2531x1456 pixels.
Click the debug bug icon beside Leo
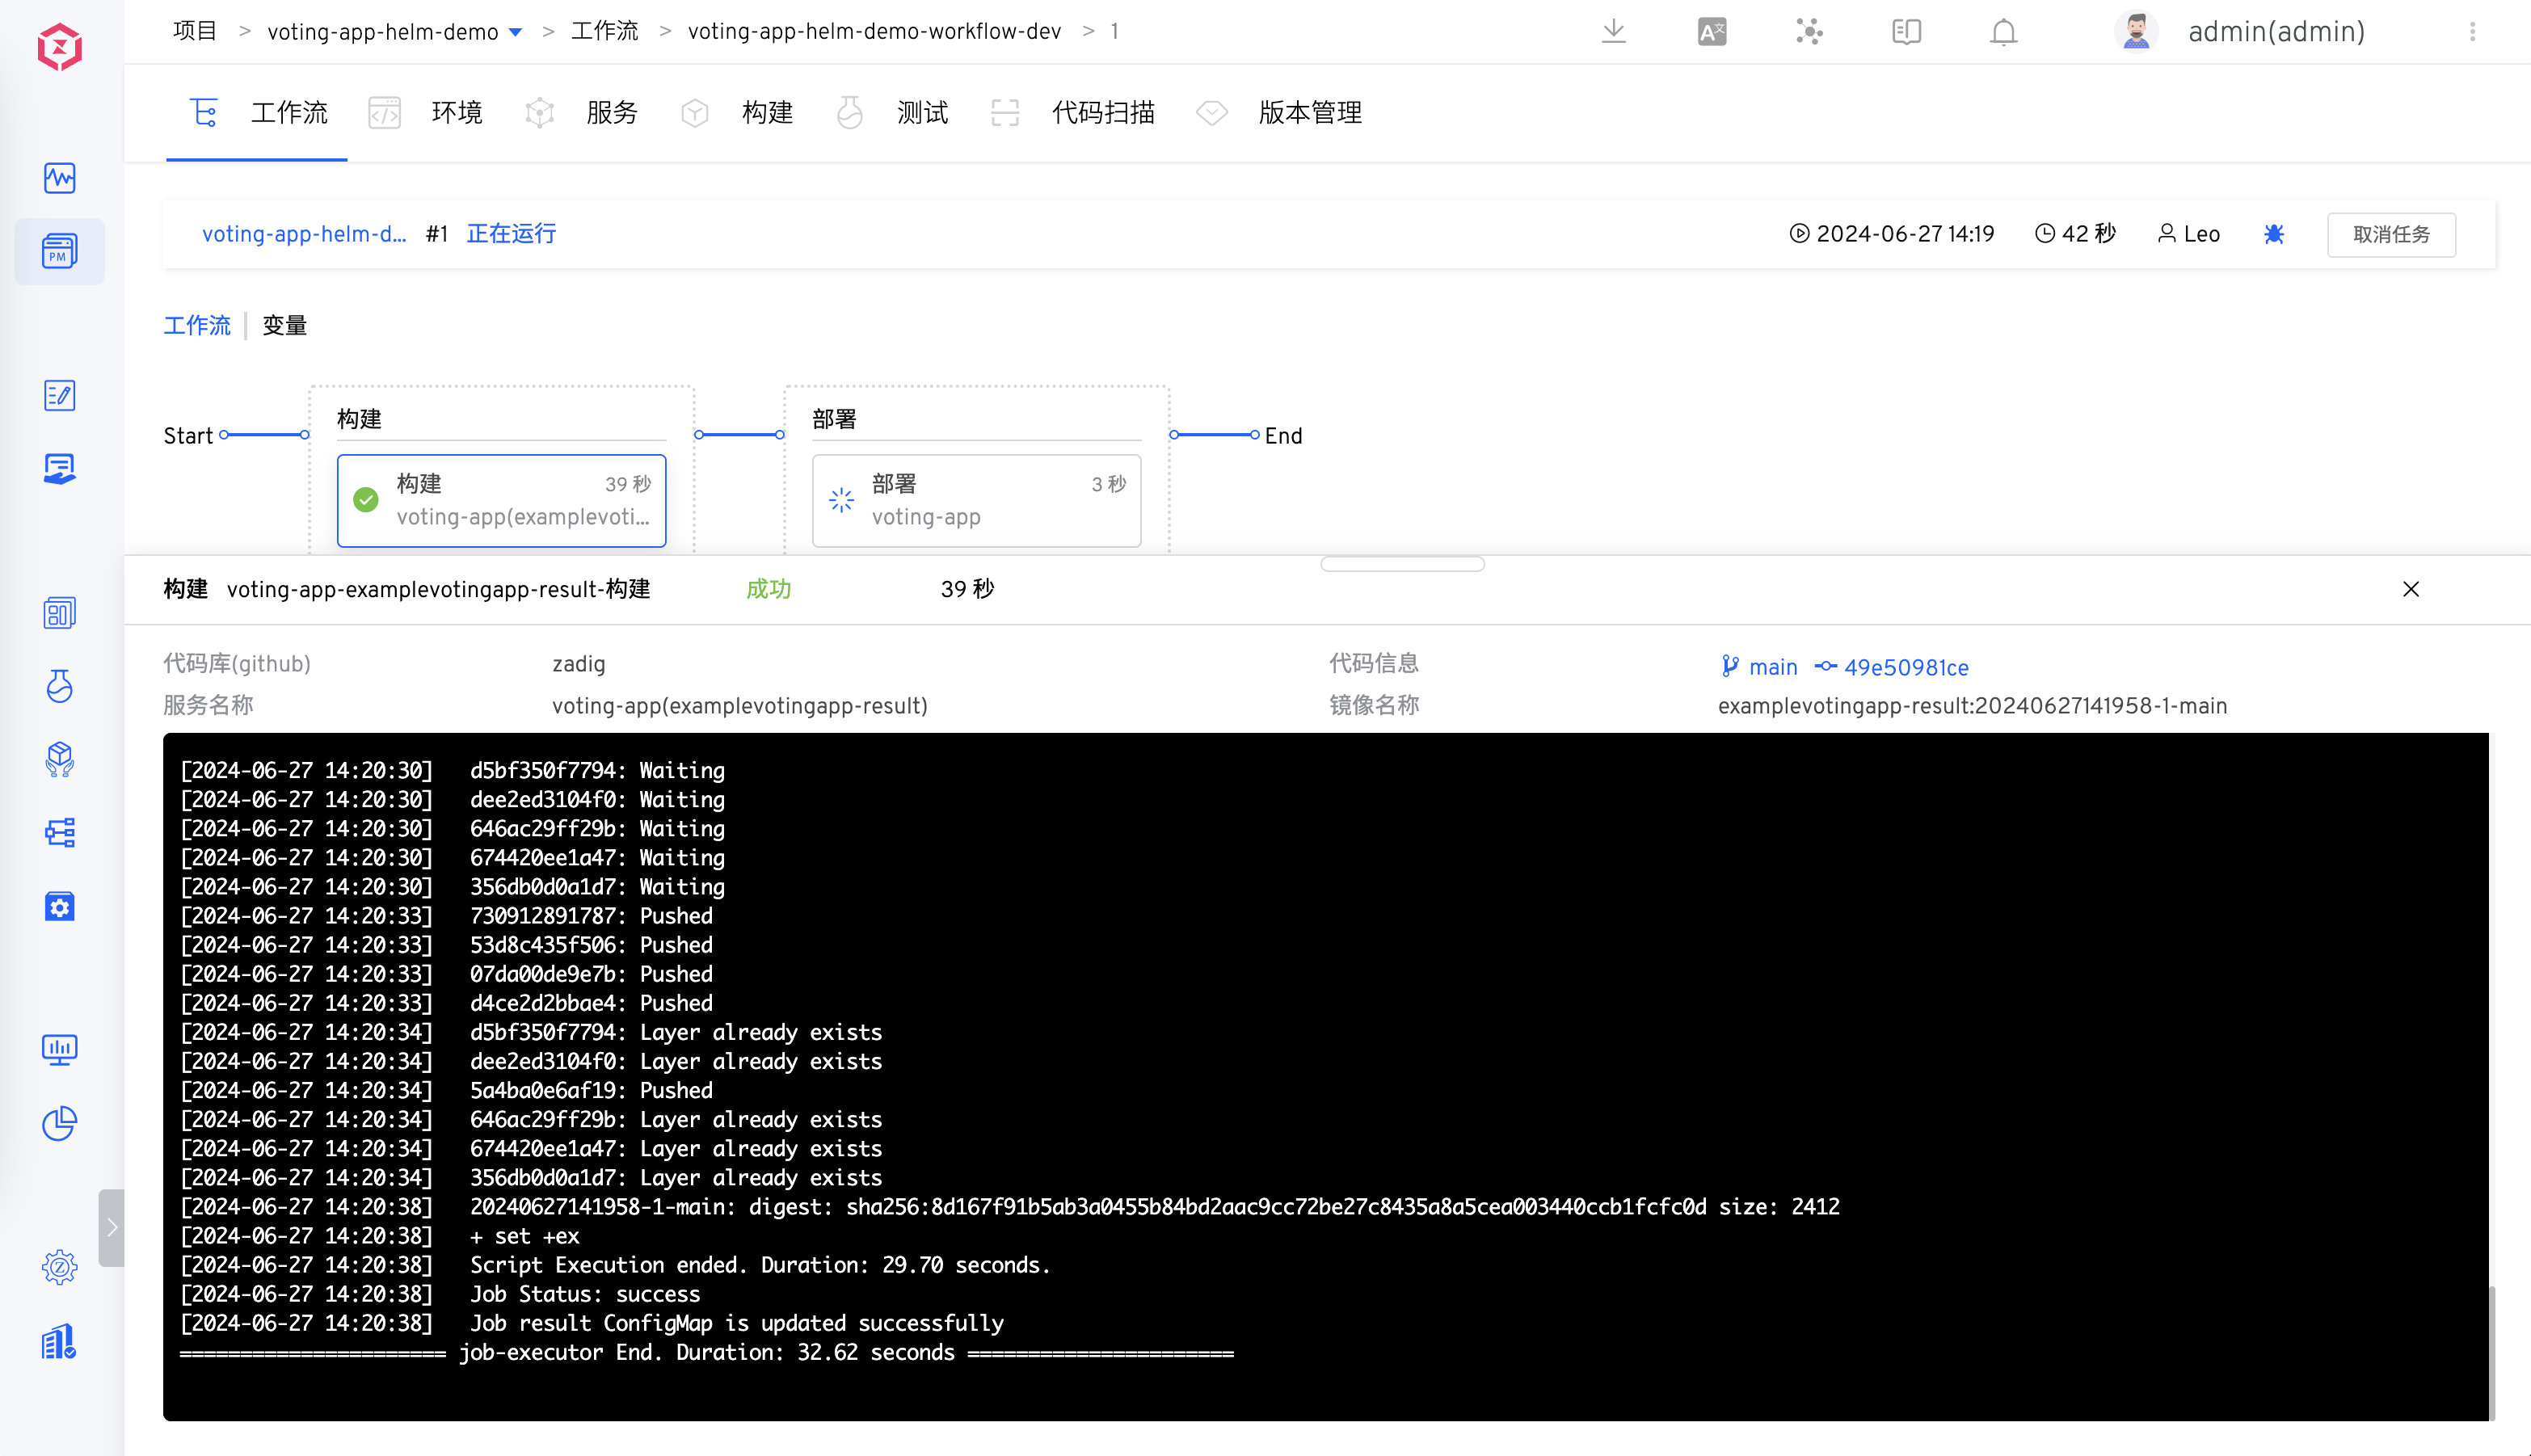(2273, 234)
